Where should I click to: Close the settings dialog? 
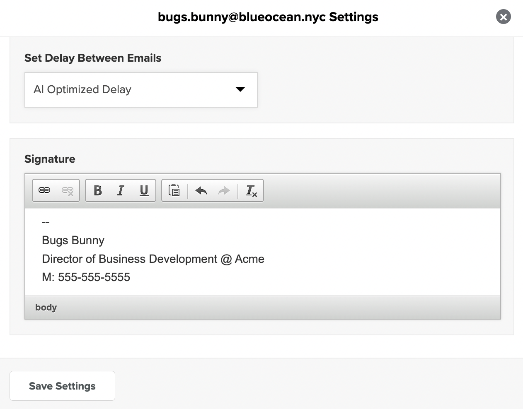(x=503, y=17)
